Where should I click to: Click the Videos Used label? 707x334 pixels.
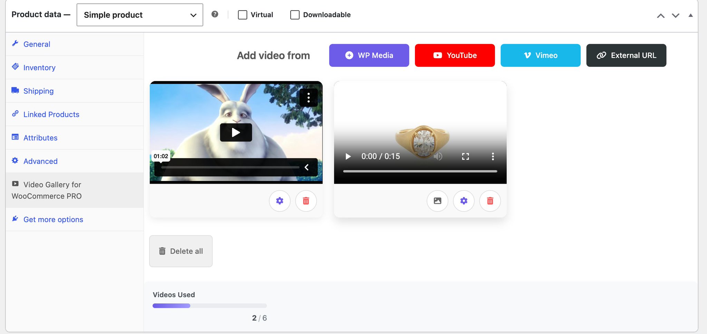click(174, 295)
